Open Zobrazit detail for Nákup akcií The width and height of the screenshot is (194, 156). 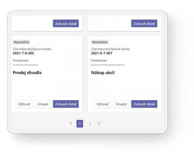144,104
